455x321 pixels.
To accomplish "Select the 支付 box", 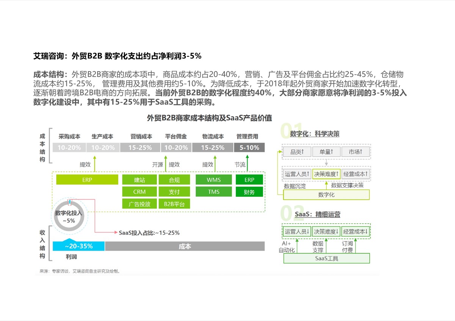I will coord(174,192).
